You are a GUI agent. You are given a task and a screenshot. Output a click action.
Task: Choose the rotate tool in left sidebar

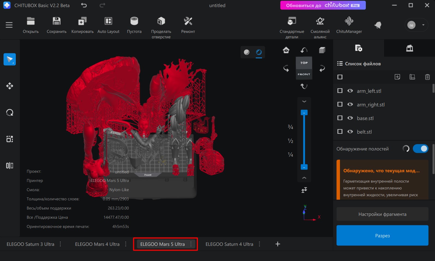pos(10,113)
